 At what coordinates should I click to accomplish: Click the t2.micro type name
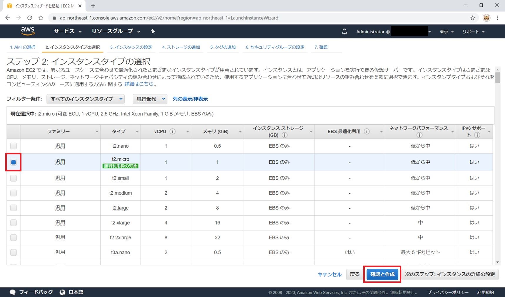121,159
